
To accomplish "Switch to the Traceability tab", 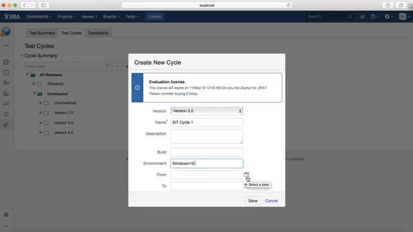I will (98, 33).
